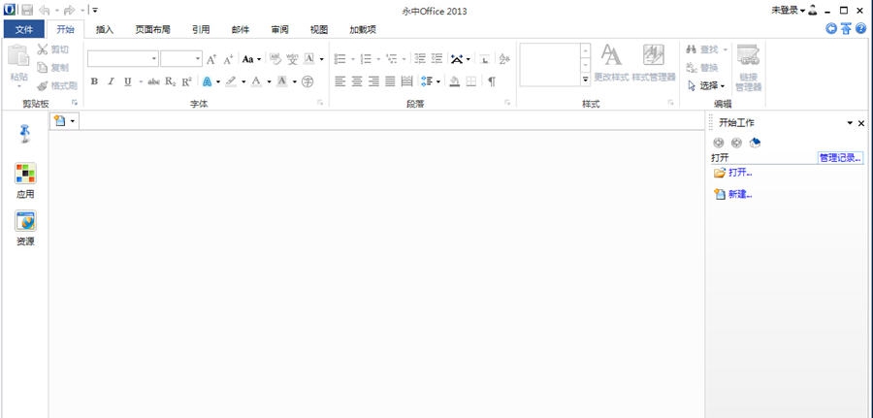Click the Manage Records link
873x418 pixels.
tap(840, 157)
